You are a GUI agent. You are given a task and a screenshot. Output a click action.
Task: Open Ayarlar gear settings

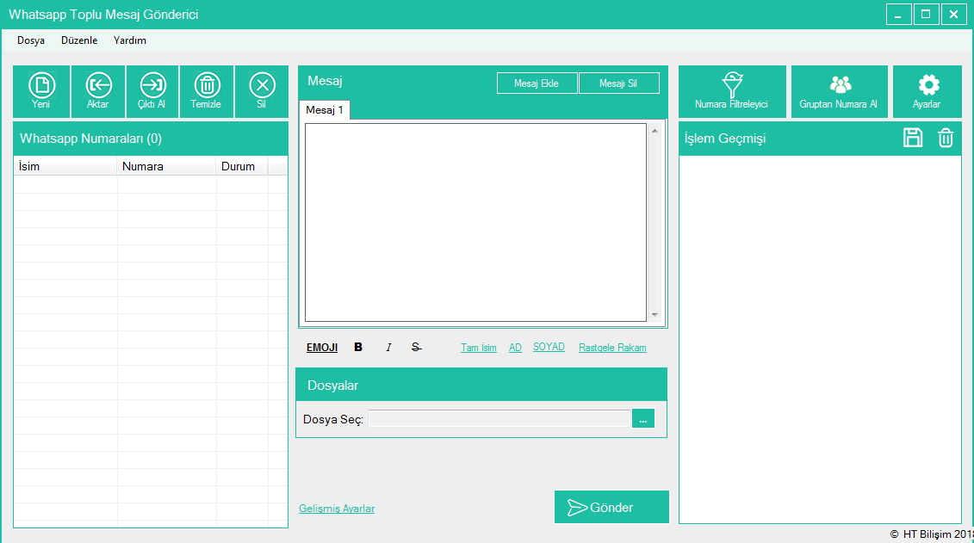[927, 91]
